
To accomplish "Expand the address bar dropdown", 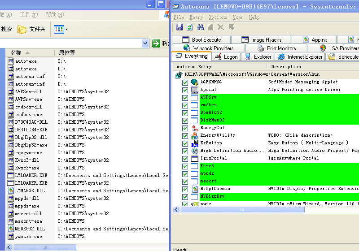I will click(145, 43).
